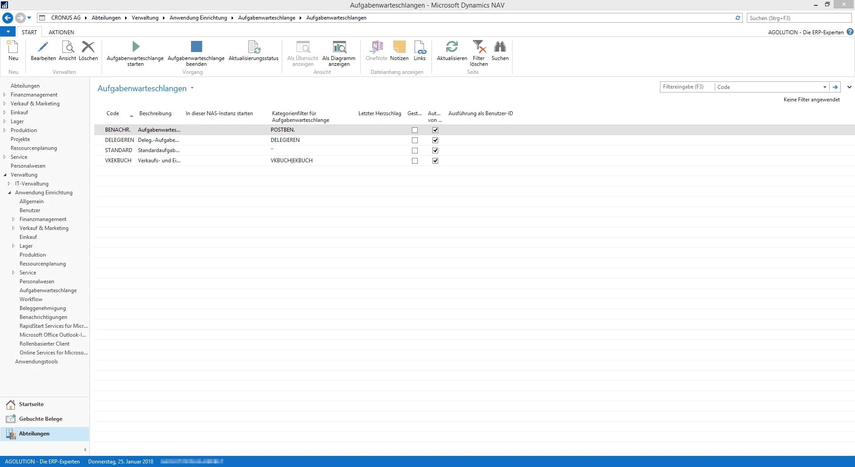Click Anwendung Einrichtung in breadcrumb
This screenshot has height=467, width=855.
point(198,18)
